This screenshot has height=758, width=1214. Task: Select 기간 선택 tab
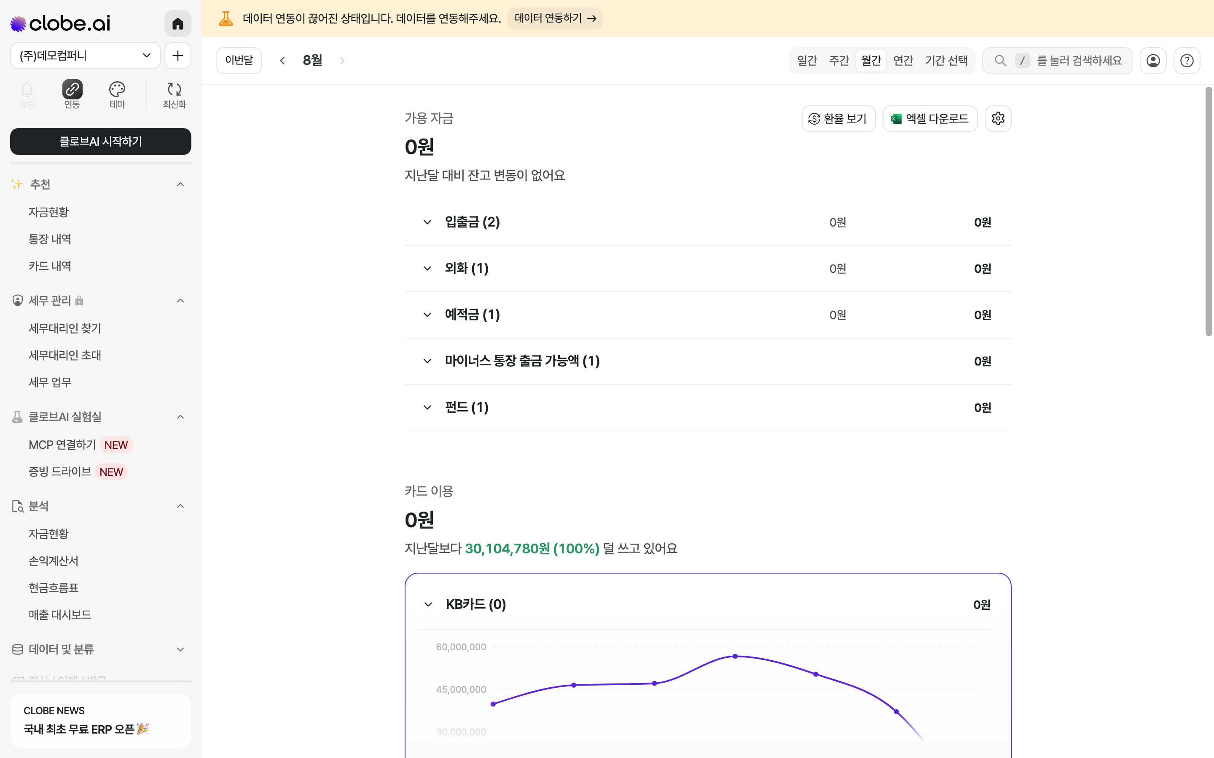[x=946, y=61]
